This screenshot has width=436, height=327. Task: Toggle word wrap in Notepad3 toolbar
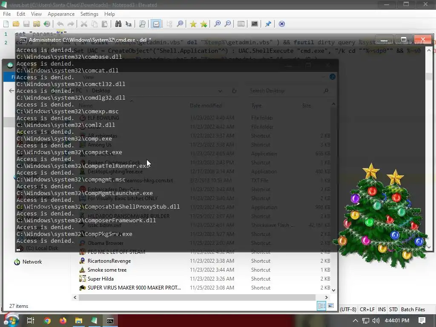pos(156,24)
